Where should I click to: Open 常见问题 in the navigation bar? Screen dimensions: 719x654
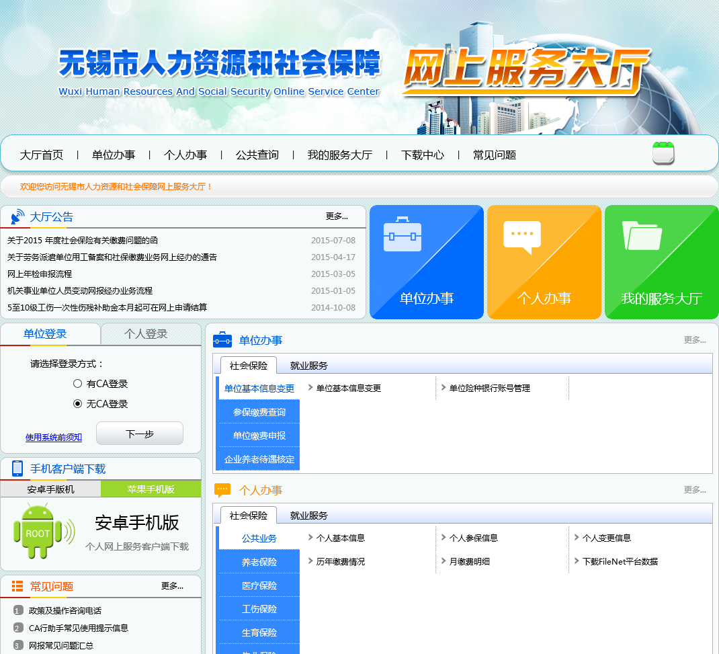click(495, 155)
